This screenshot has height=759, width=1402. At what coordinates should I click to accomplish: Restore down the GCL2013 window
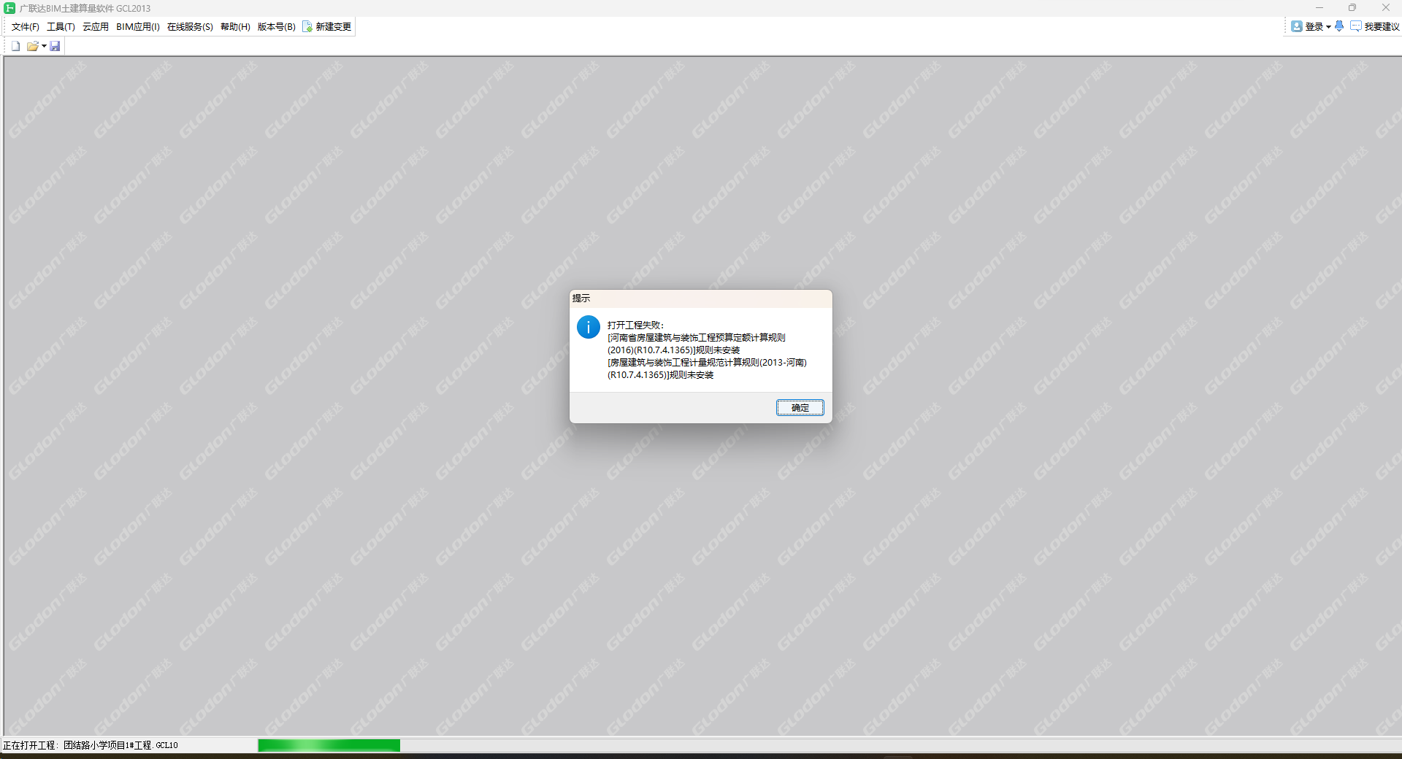click(1352, 8)
